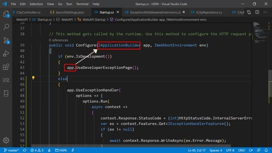Click the WebAPI namespace breadcrumb
This screenshot has width=272, height=153.
pos(65,20)
